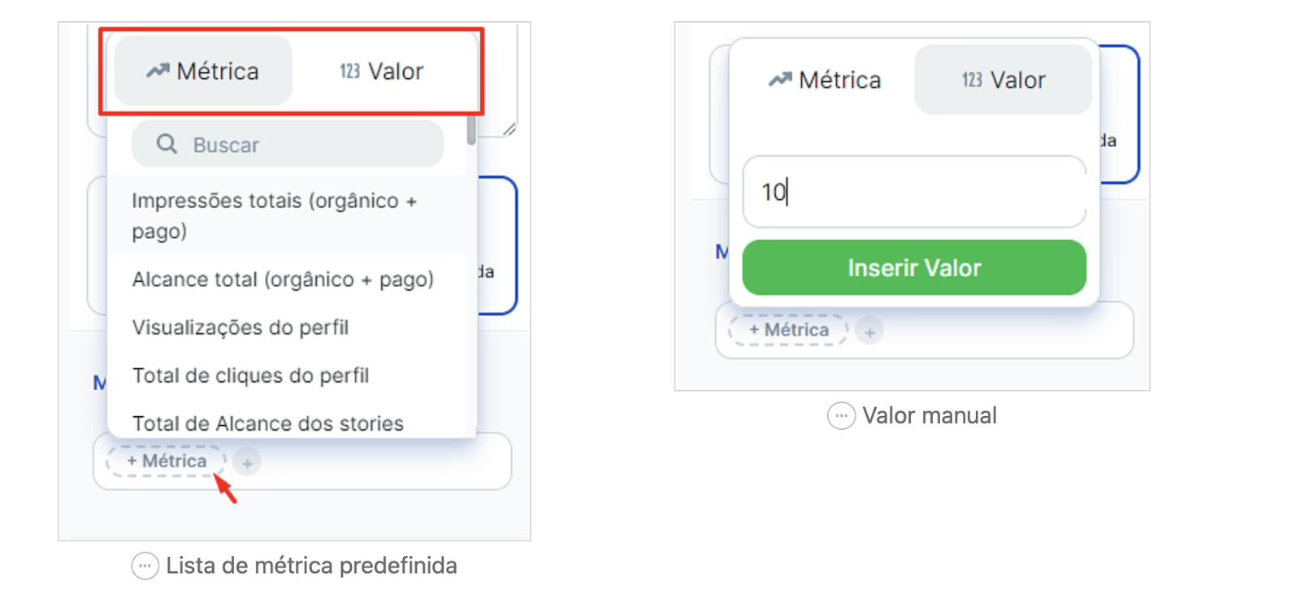
Task: Click the round plus icon in left panel
Action: pos(247,463)
